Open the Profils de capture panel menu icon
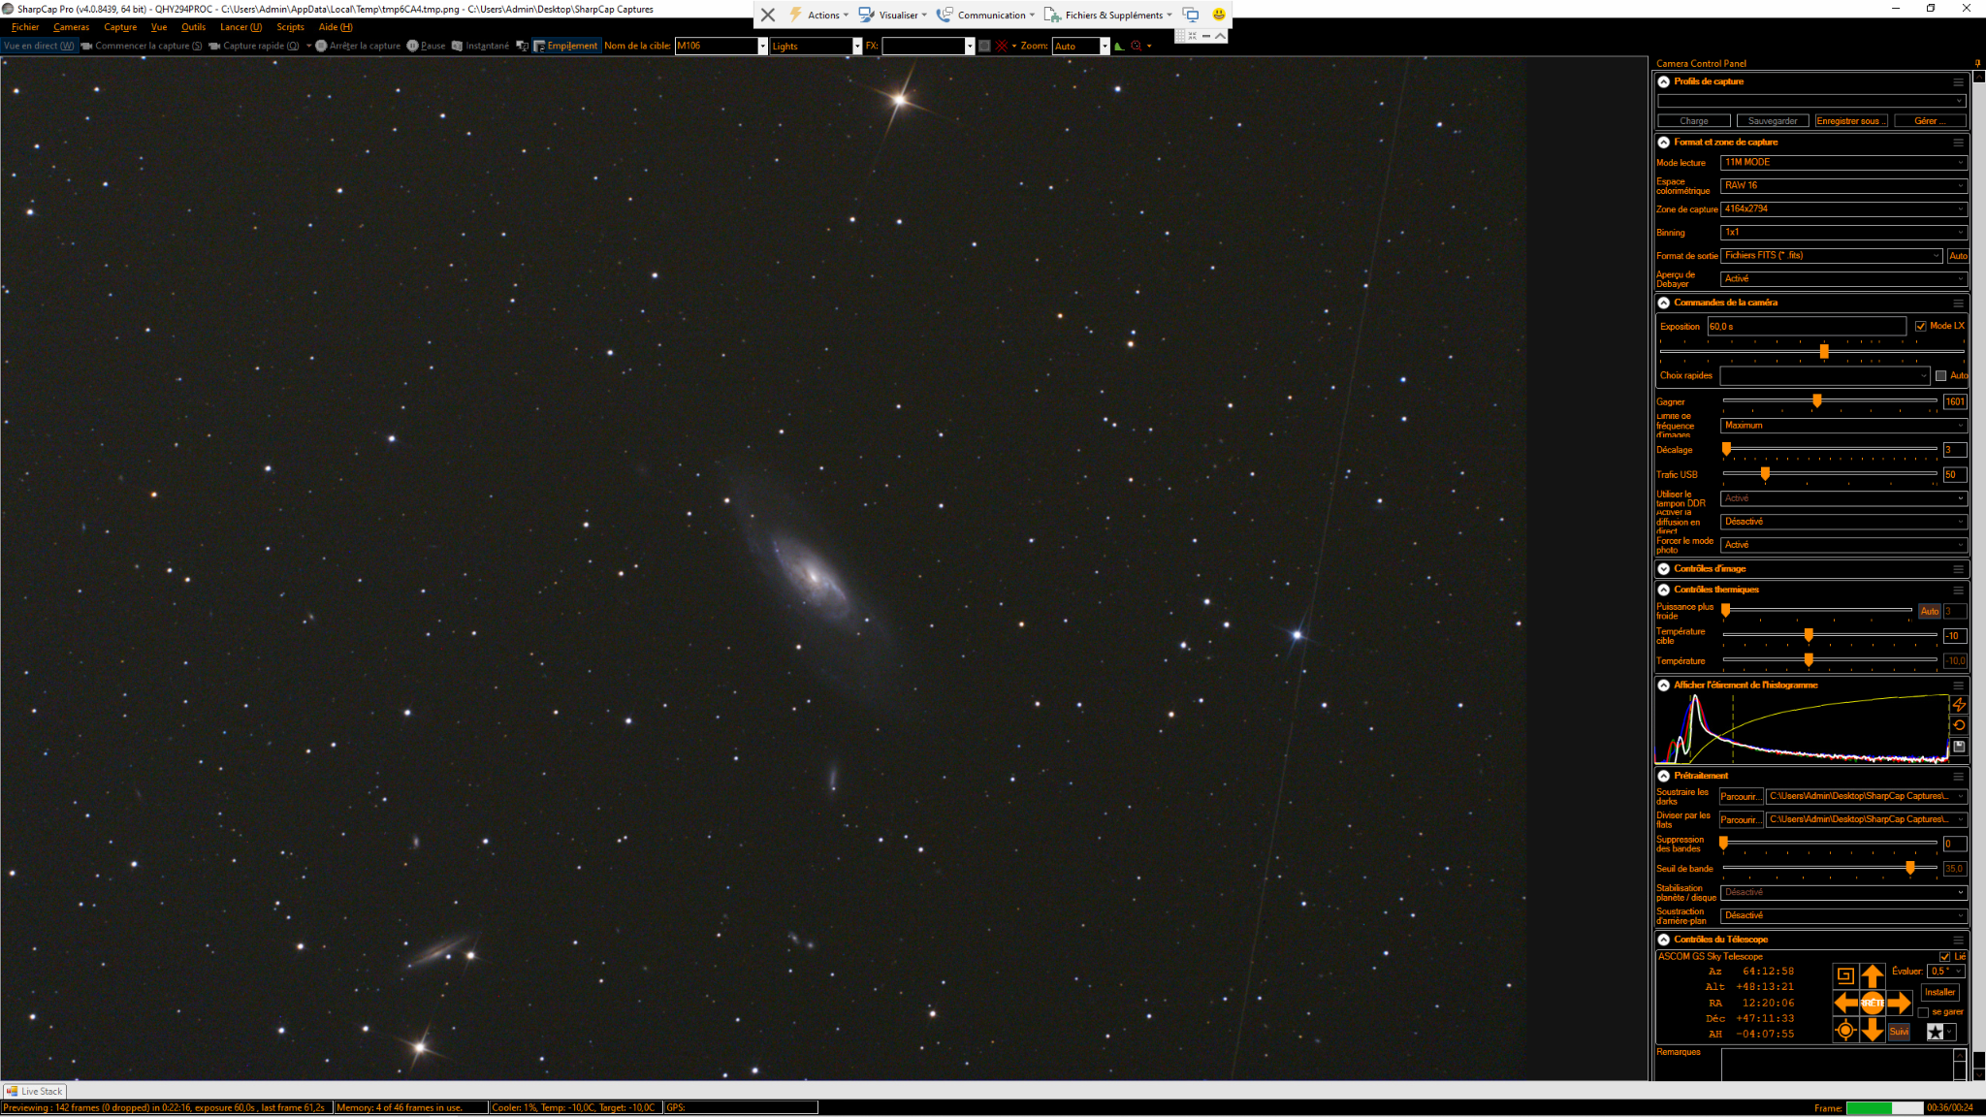This screenshot has width=1986, height=1117. [1958, 82]
